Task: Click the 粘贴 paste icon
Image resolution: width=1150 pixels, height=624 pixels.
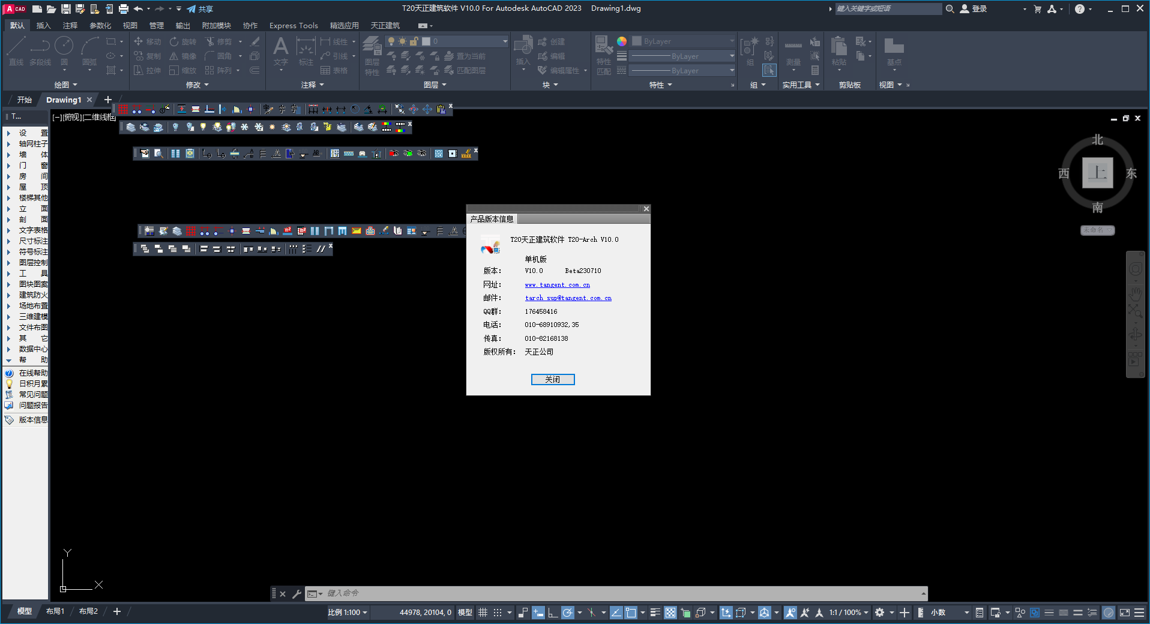Action: [x=838, y=50]
